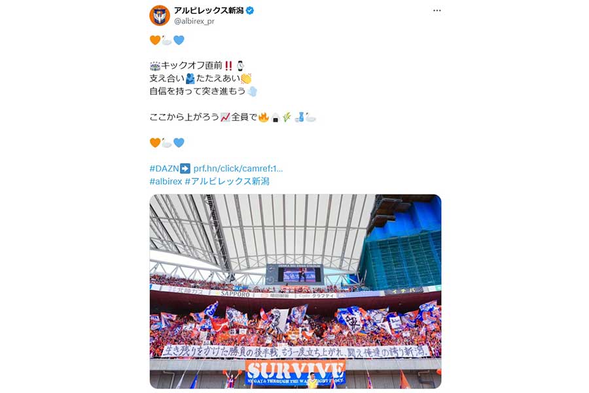This screenshot has height=393, width=589.
Task: Open the @albirex_pr handle link
Action: pos(194,22)
